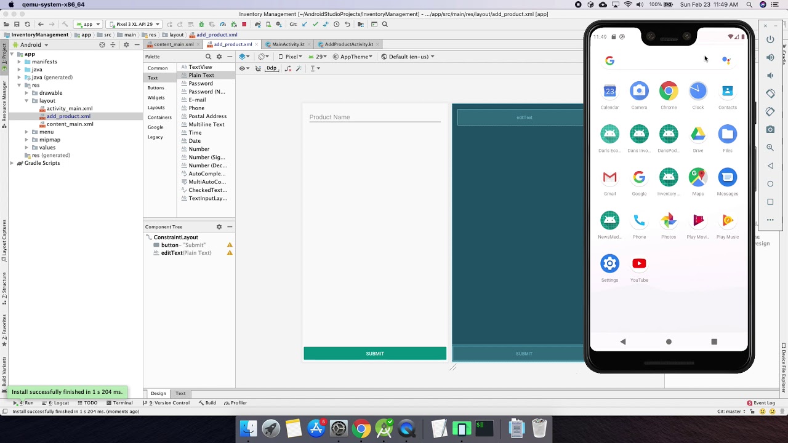
Task: Open Logcat tool window tab
Action: (x=59, y=403)
